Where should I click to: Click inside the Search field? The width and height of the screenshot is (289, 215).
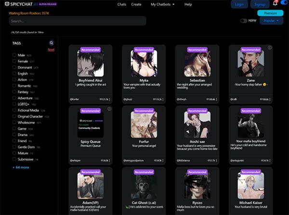coord(78,21)
